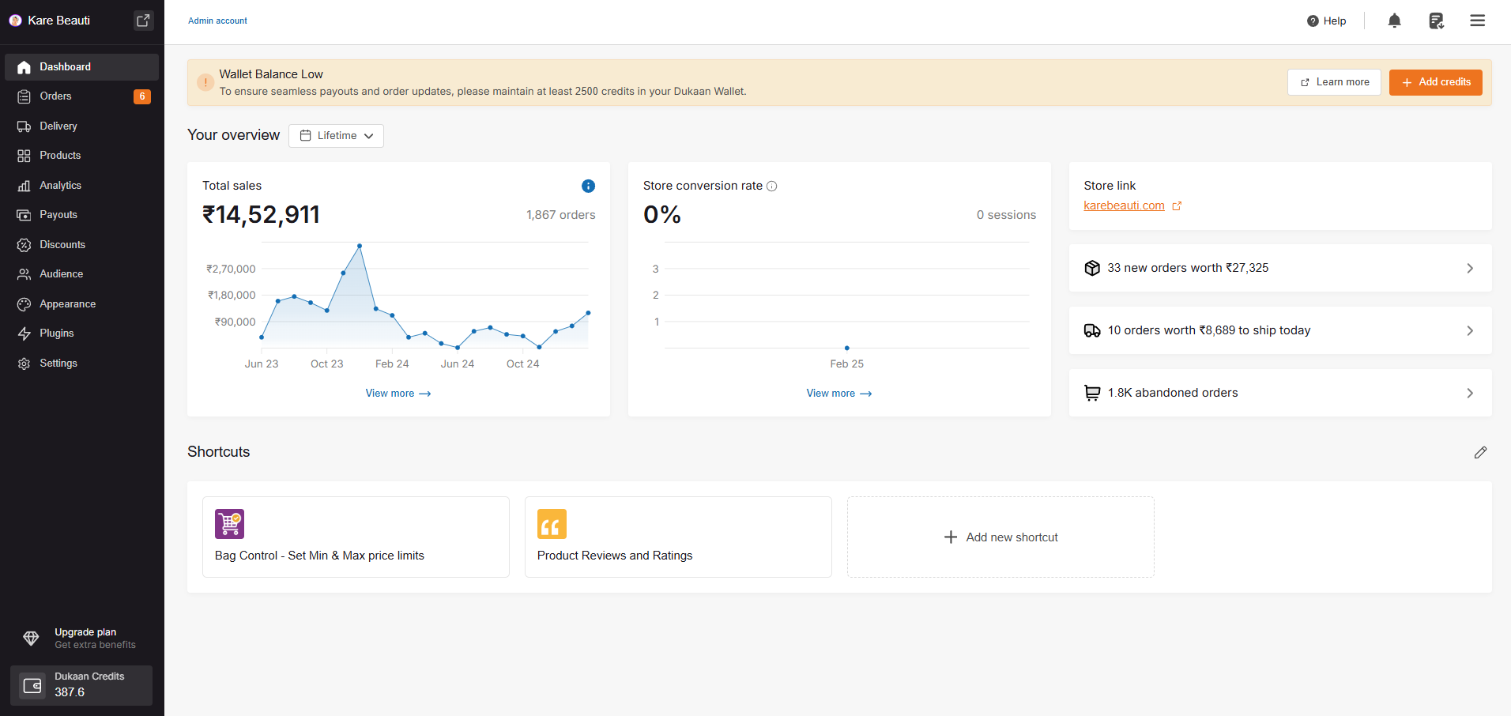Viewport: 1511px width, 716px height.
Task: Open the karebeauti.com store link
Action: point(1124,205)
